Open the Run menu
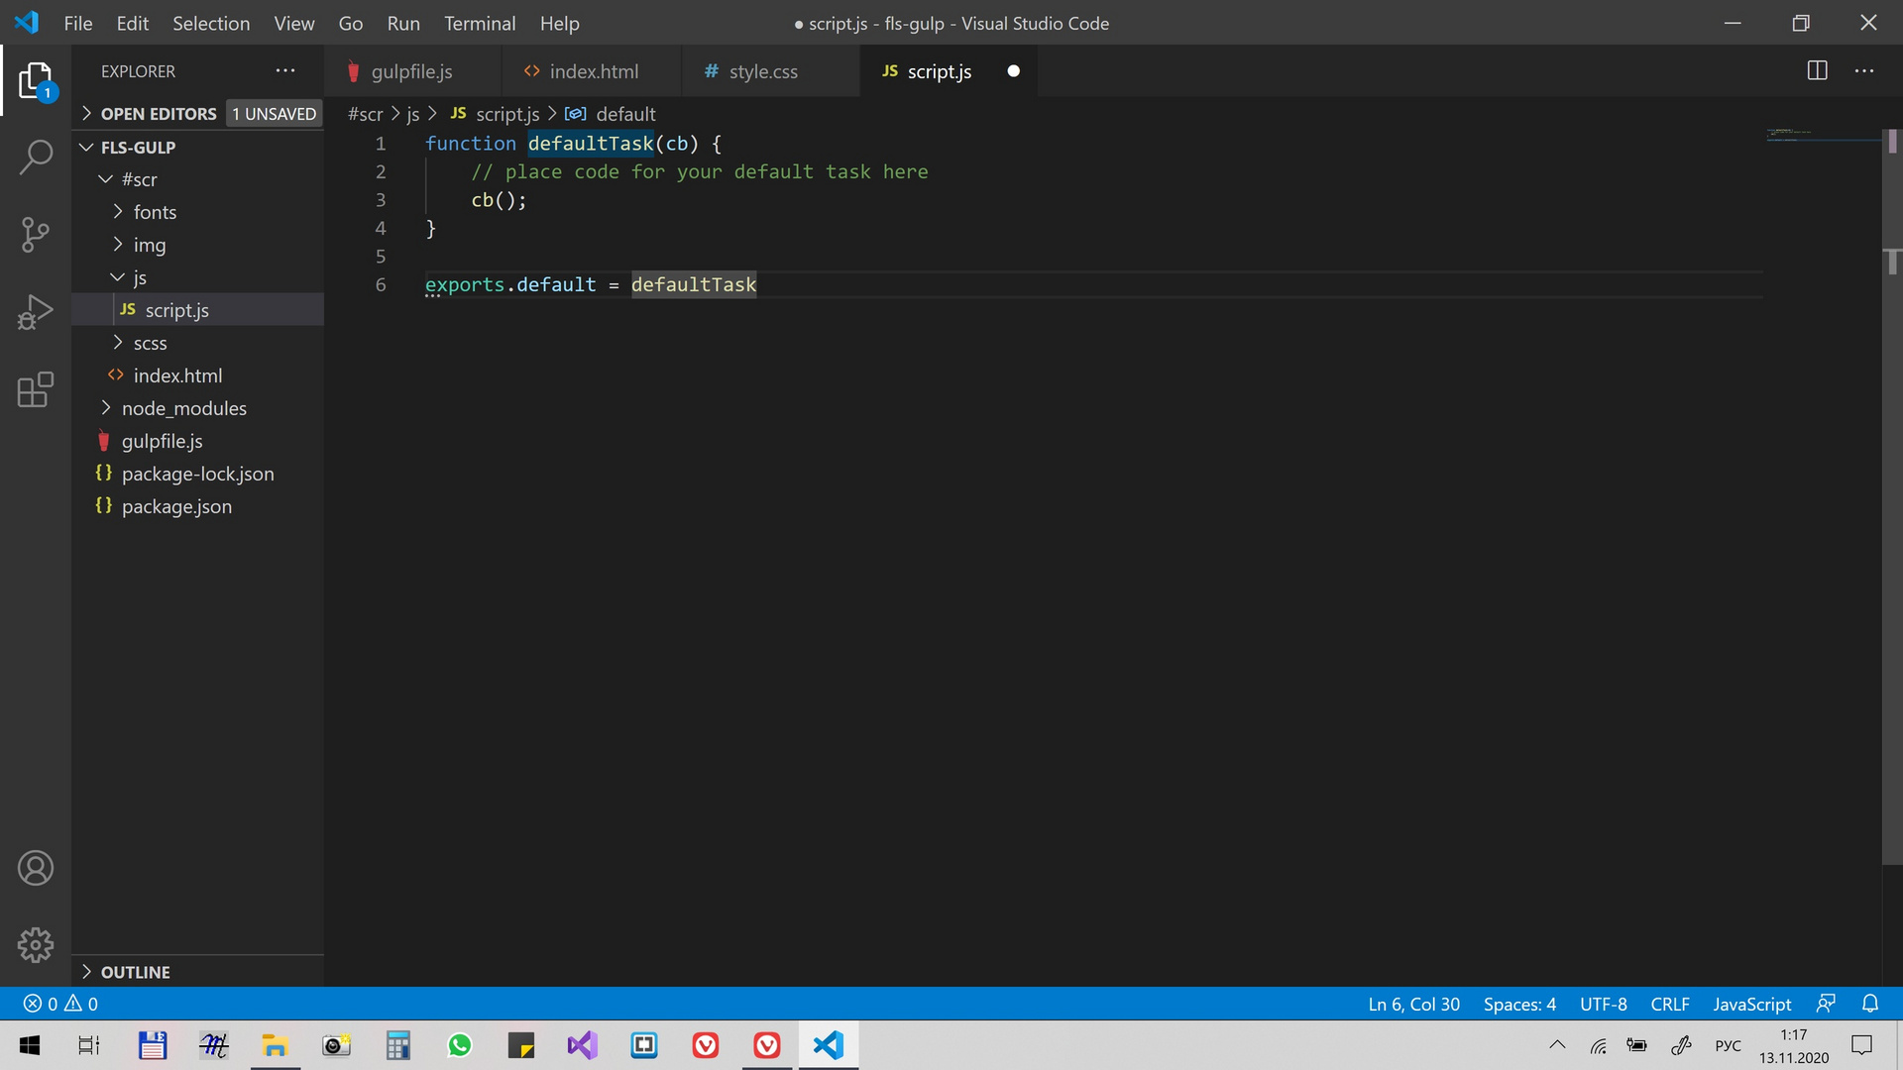 point(403,23)
